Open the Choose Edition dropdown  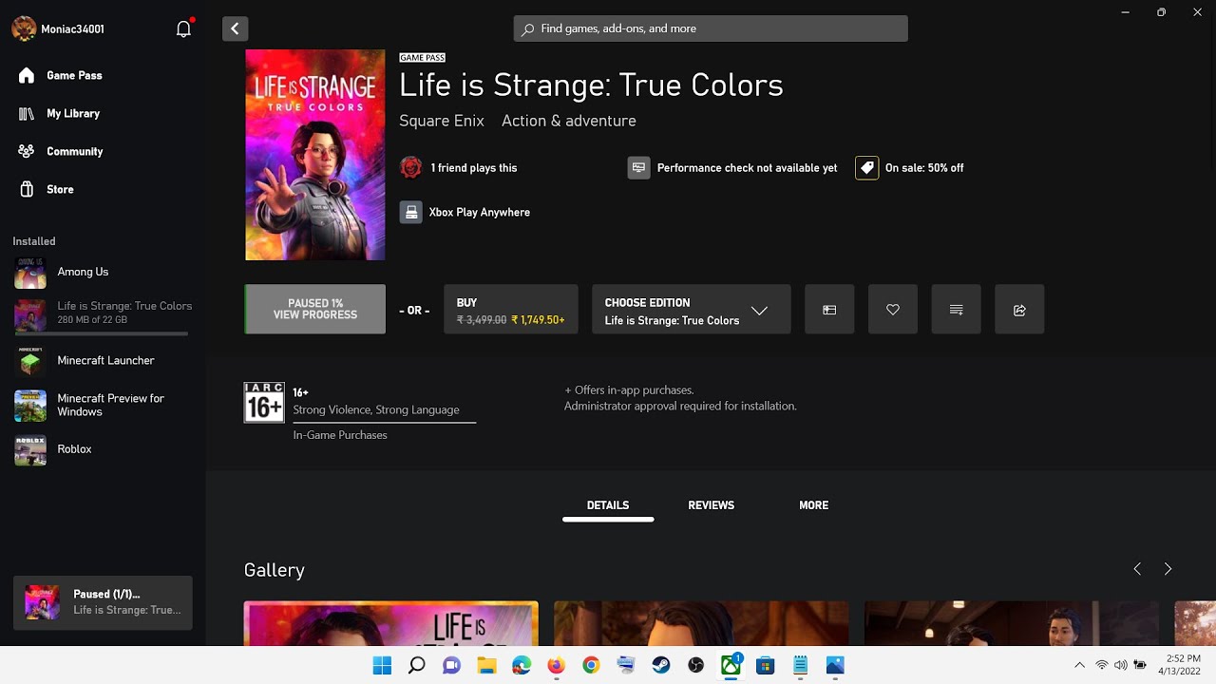tap(691, 310)
